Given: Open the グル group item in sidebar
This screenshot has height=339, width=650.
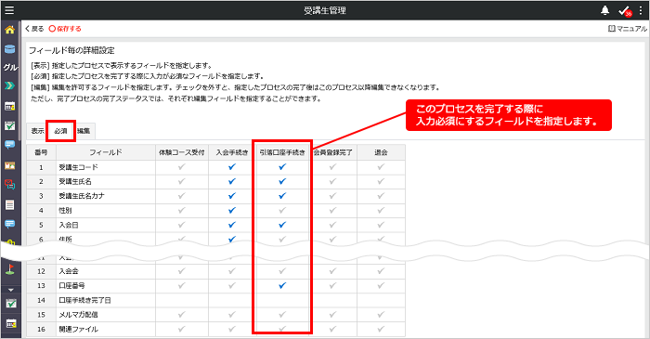Looking at the screenshot, I should click(x=10, y=67).
